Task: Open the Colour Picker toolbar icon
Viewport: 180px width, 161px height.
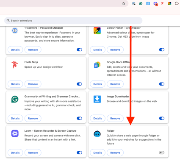Action: (169, 3)
